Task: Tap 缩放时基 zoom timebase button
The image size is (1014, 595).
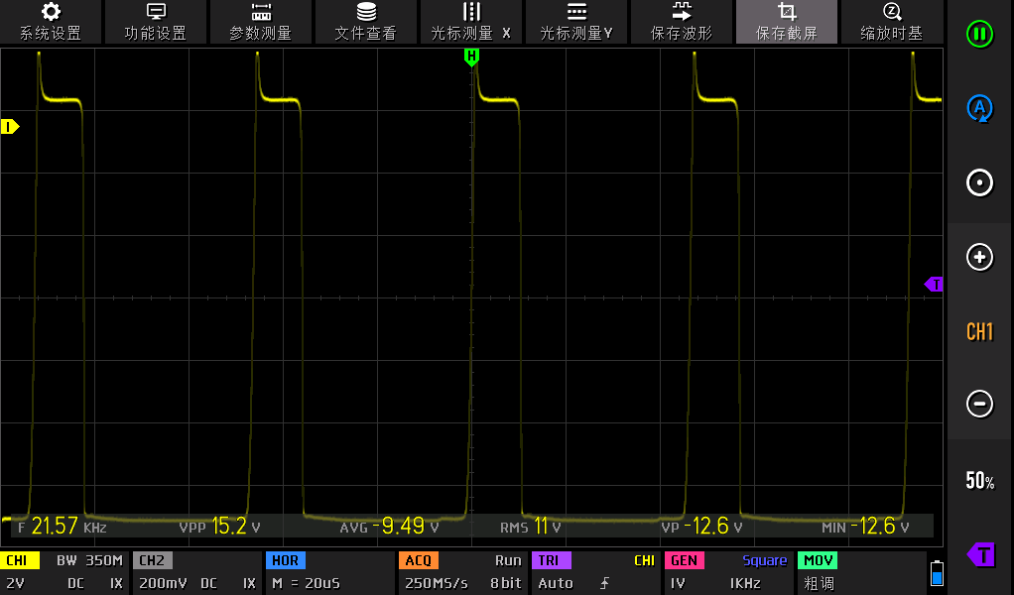Action: pyautogui.click(x=891, y=22)
